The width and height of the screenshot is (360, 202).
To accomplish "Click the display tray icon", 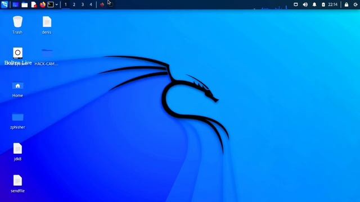I will 296,4.
